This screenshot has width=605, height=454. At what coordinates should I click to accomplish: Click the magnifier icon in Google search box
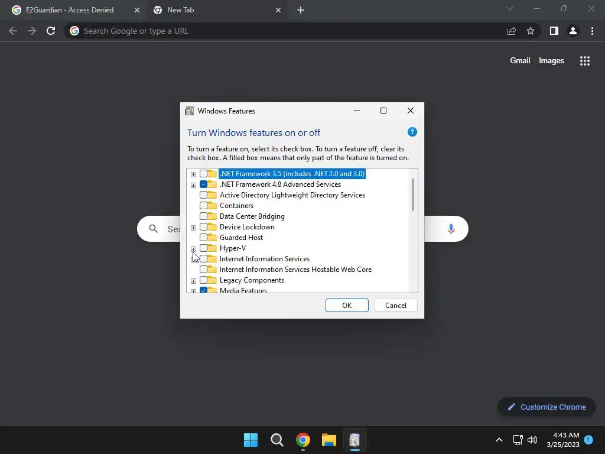tap(153, 229)
